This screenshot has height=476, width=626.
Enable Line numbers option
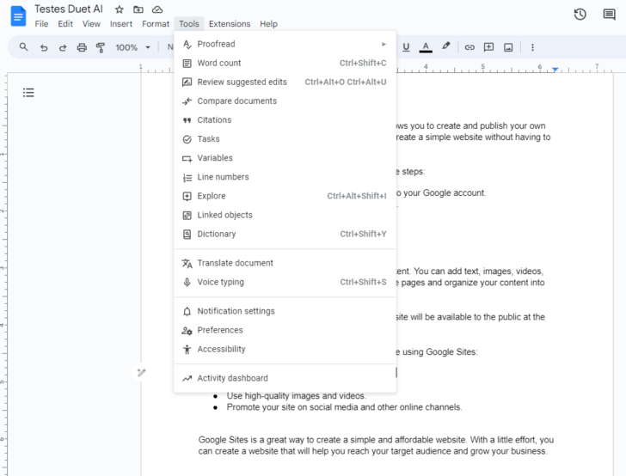point(285,177)
